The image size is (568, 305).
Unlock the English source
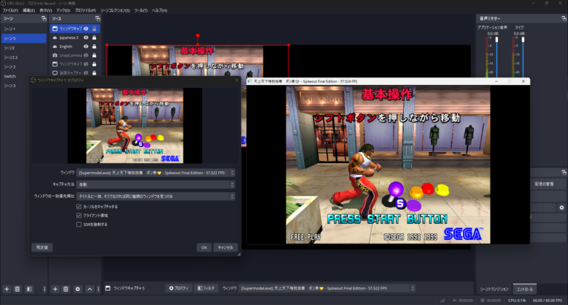click(x=94, y=47)
